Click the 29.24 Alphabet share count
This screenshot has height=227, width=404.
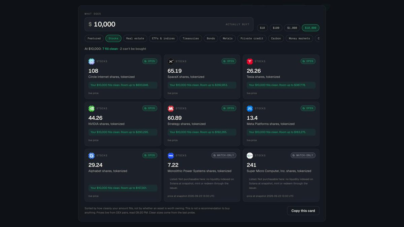pos(95,165)
